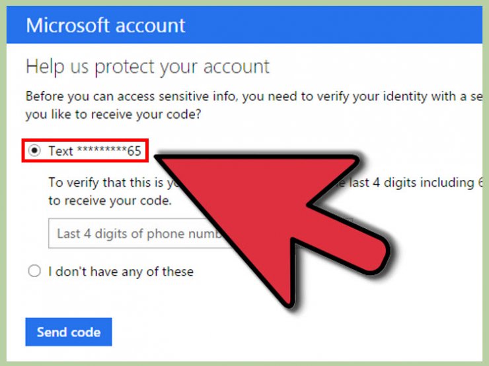The height and width of the screenshot is (366, 489).
Task: Click the Microsoft account header title
Action: (x=106, y=25)
